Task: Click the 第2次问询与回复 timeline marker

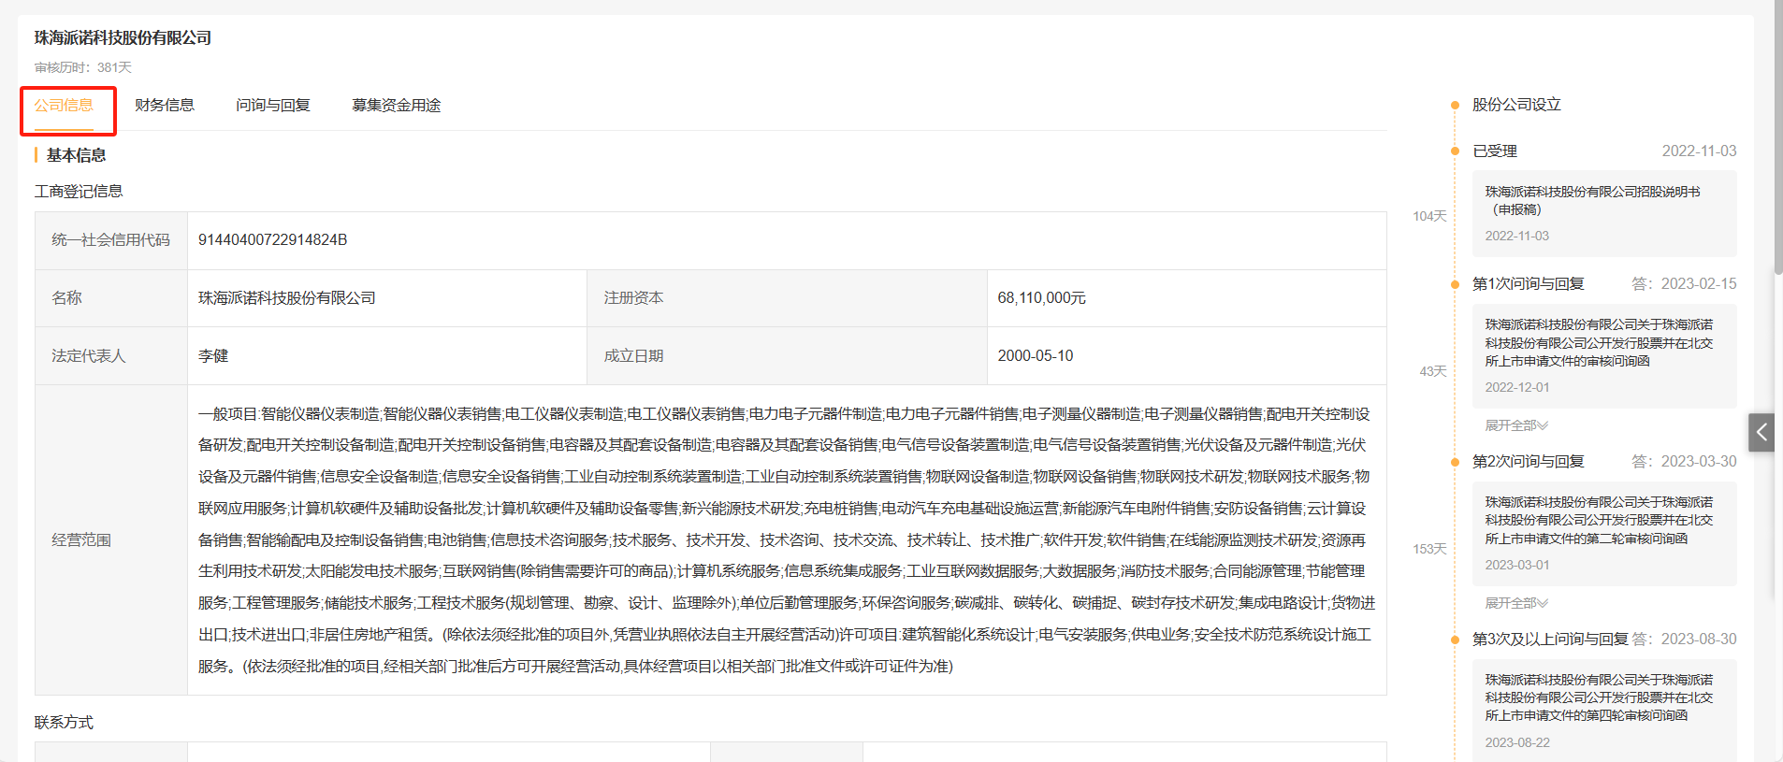Action: (x=1455, y=462)
